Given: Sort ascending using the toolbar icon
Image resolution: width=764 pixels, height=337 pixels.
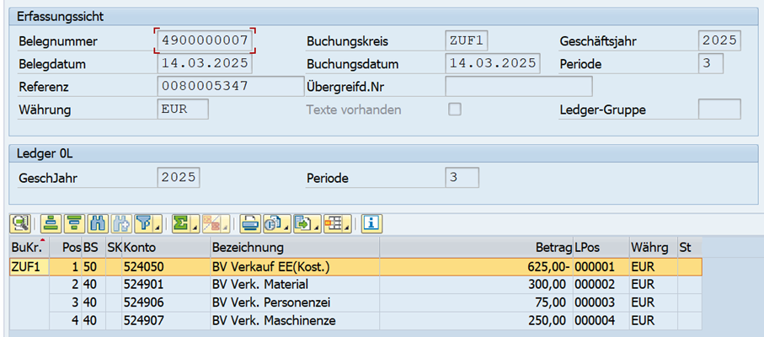Looking at the screenshot, I should tap(51, 223).
